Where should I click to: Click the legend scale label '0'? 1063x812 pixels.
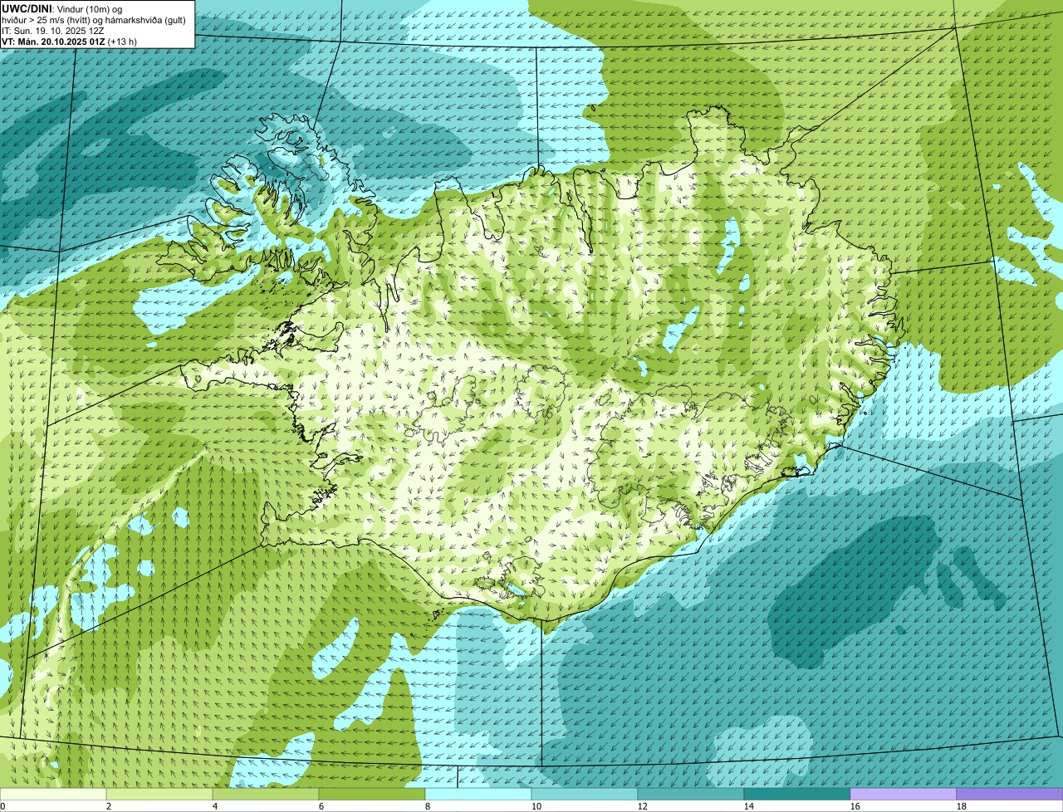click(2, 806)
